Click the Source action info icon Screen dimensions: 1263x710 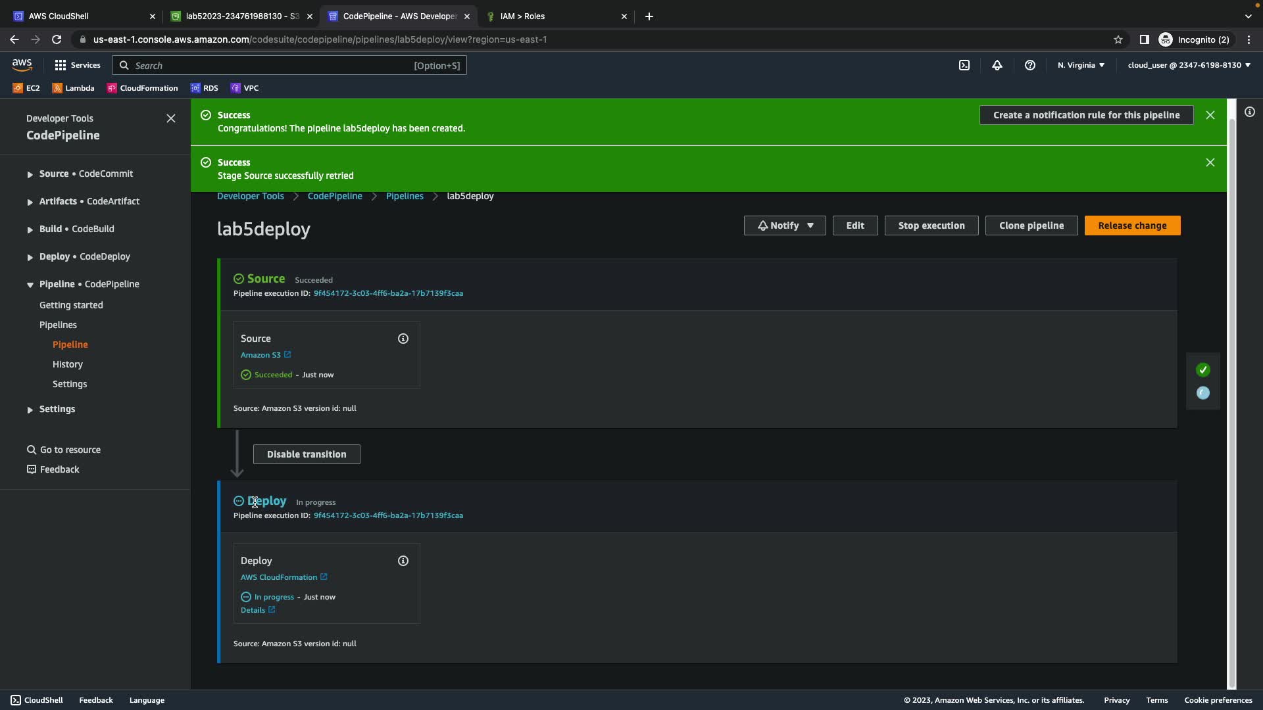pos(403,339)
